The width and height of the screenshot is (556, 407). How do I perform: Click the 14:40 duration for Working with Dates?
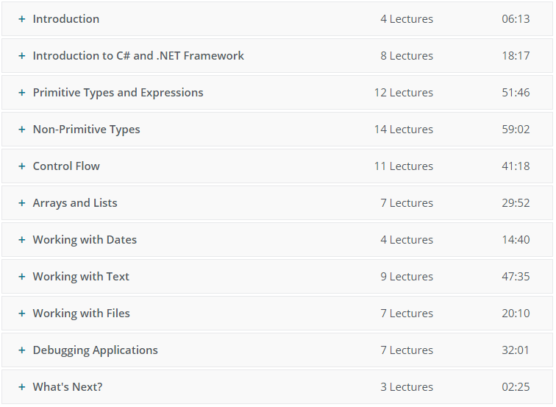[516, 240]
